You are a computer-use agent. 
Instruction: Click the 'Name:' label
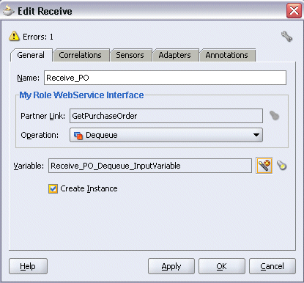point(28,78)
